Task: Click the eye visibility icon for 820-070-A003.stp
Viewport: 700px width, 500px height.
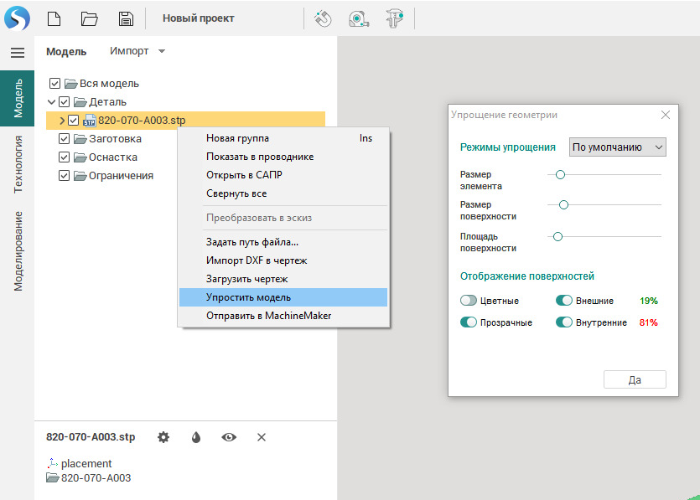Action: point(228,437)
